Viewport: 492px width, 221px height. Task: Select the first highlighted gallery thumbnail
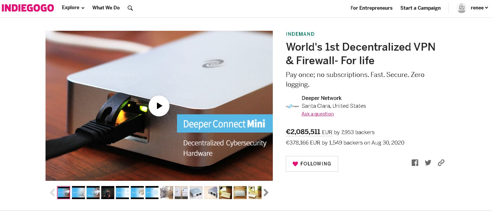tap(64, 193)
